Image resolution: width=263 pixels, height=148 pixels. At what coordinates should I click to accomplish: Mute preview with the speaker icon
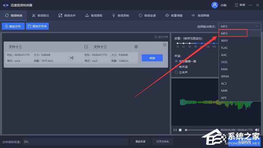point(257,130)
